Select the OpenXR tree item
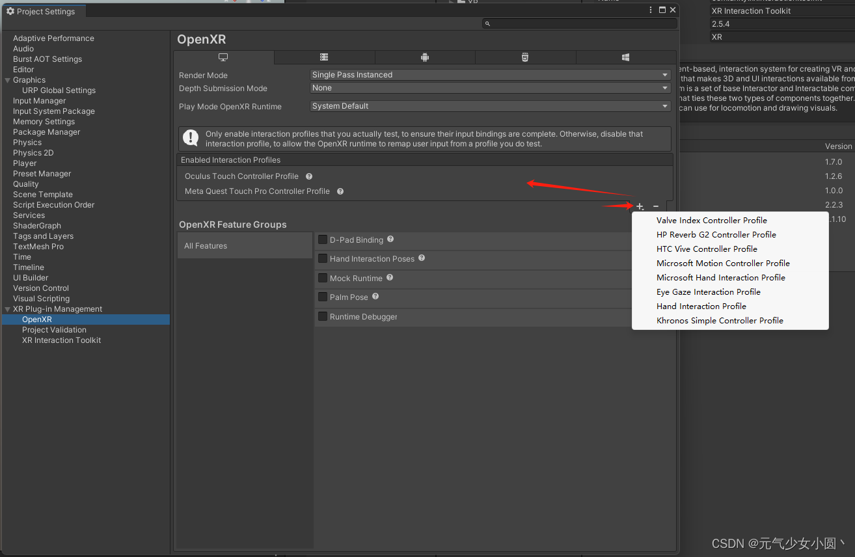Viewport: 855px width, 557px height. pyautogui.click(x=86, y=319)
